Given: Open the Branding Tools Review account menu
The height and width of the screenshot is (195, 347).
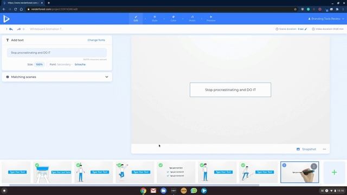Looking at the screenshot, I should tap(326, 19).
